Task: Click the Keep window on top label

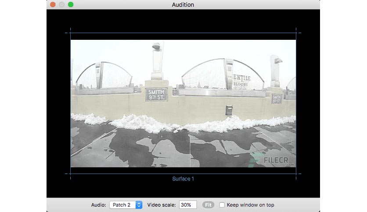Action: coord(250,205)
